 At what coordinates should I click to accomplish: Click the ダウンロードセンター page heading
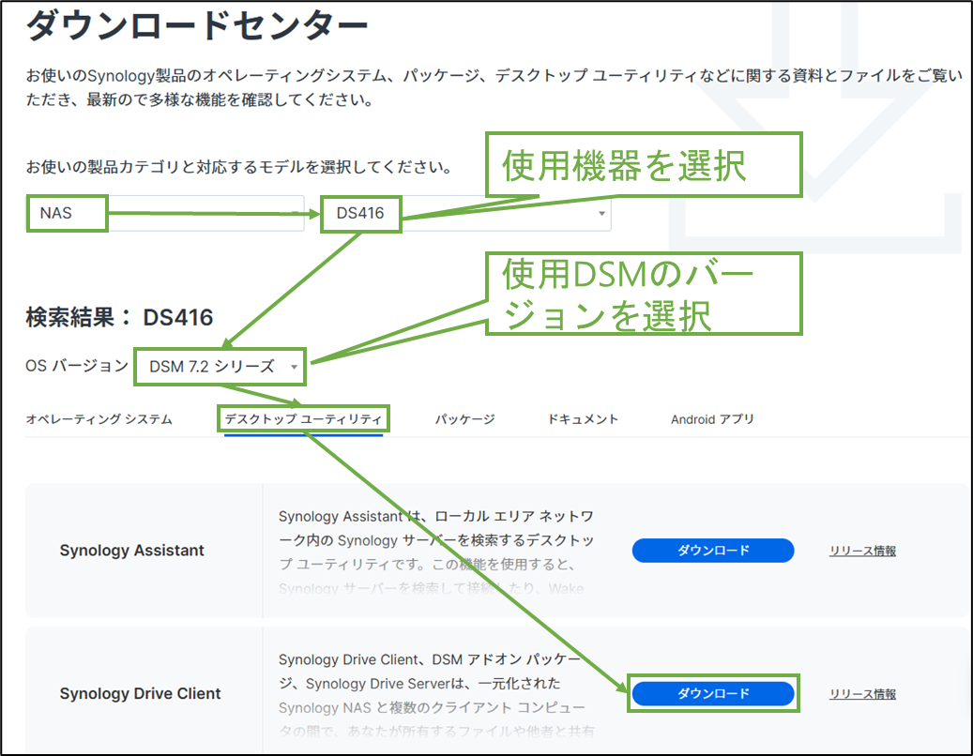pyautogui.click(x=197, y=26)
